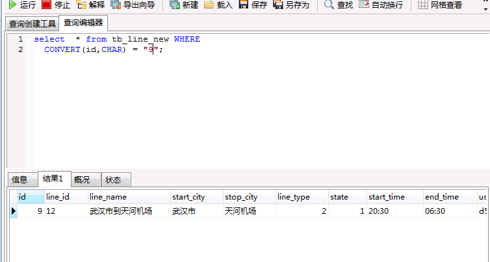Click line number 2 in editor gutter
This screenshot has width=490, height=262.
[x=21, y=49]
